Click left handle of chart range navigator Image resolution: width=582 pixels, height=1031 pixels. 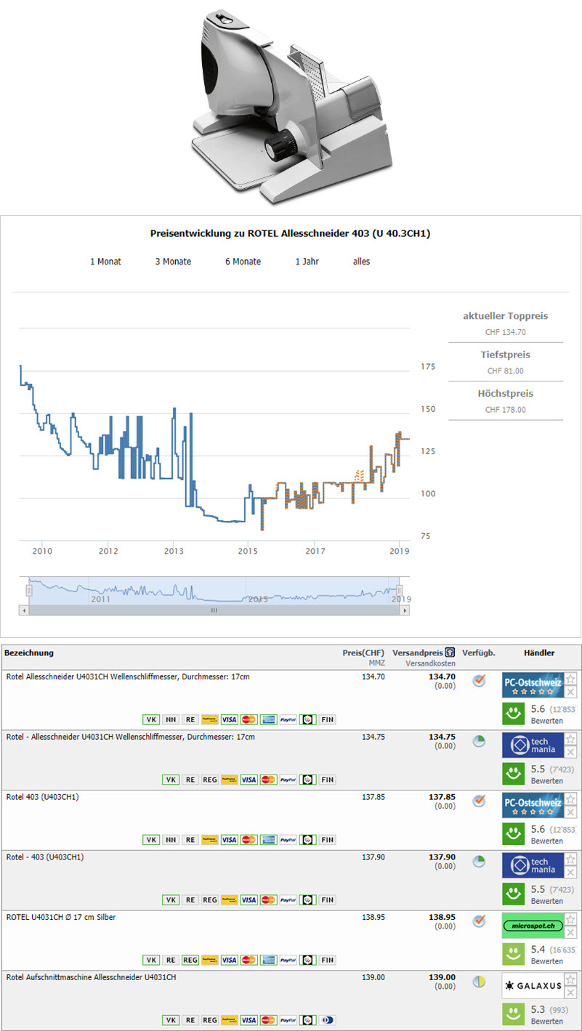tap(29, 590)
